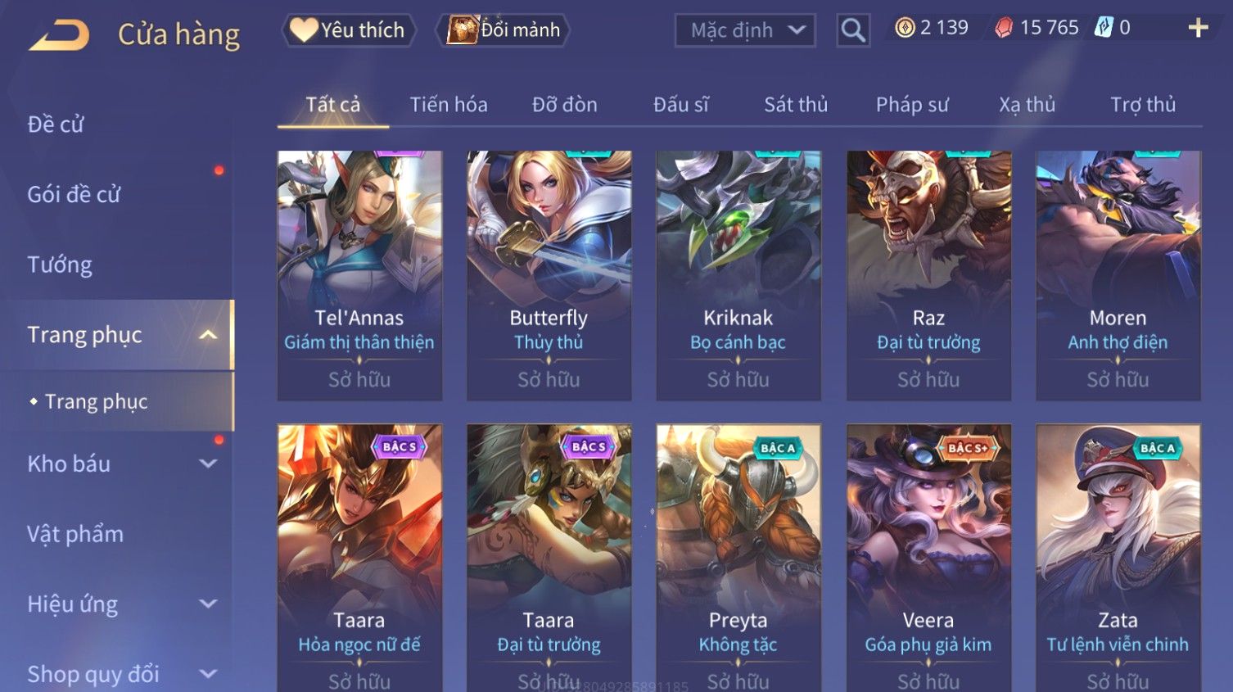Tap the plus icon to add currency
This screenshot has height=692, width=1233.
[1198, 29]
